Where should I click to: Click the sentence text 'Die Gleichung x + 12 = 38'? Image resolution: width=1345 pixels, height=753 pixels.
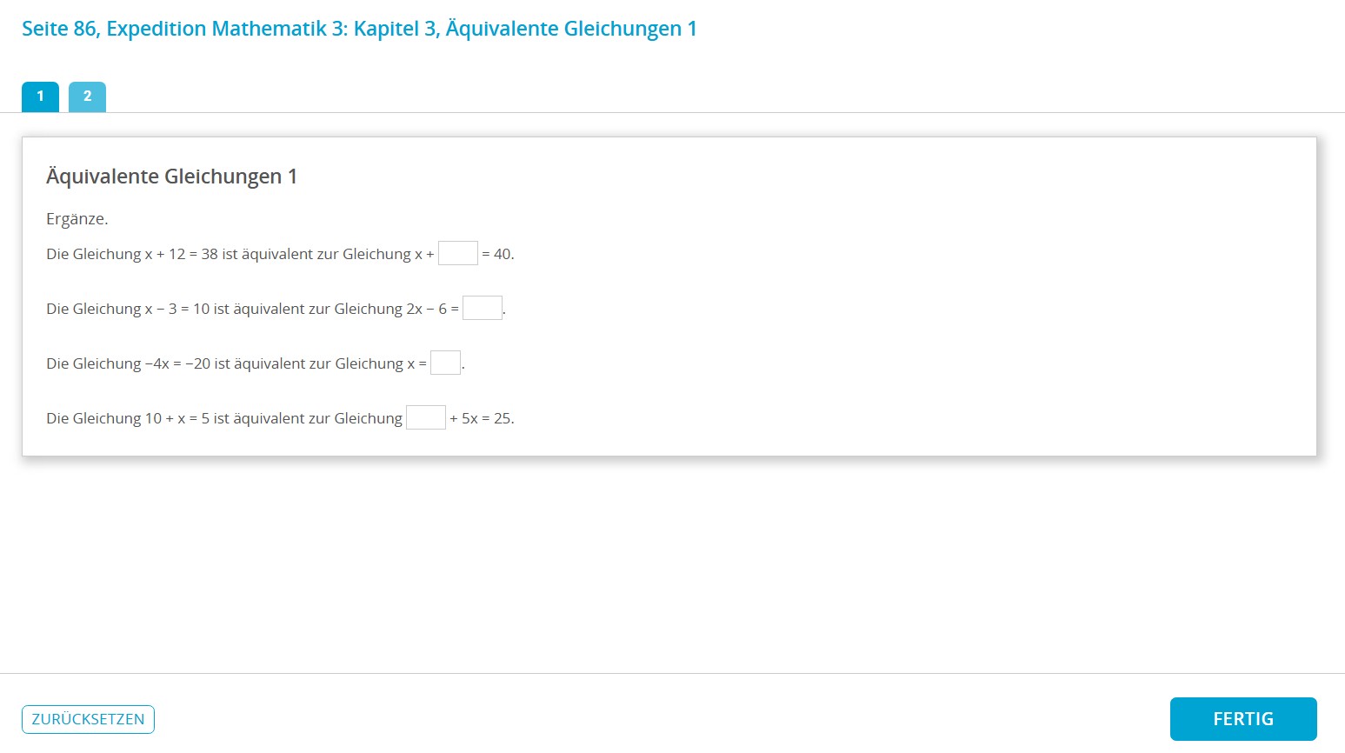(131, 254)
